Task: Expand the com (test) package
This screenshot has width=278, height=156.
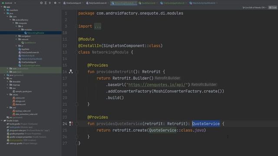Action: [7, 72]
